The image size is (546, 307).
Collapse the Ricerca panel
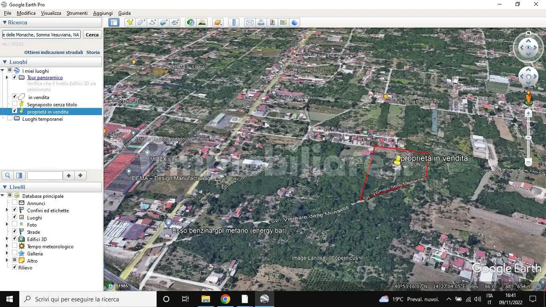[5, 23]
